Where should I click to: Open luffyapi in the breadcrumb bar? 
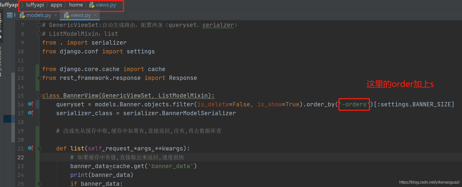tap(35, 5)
